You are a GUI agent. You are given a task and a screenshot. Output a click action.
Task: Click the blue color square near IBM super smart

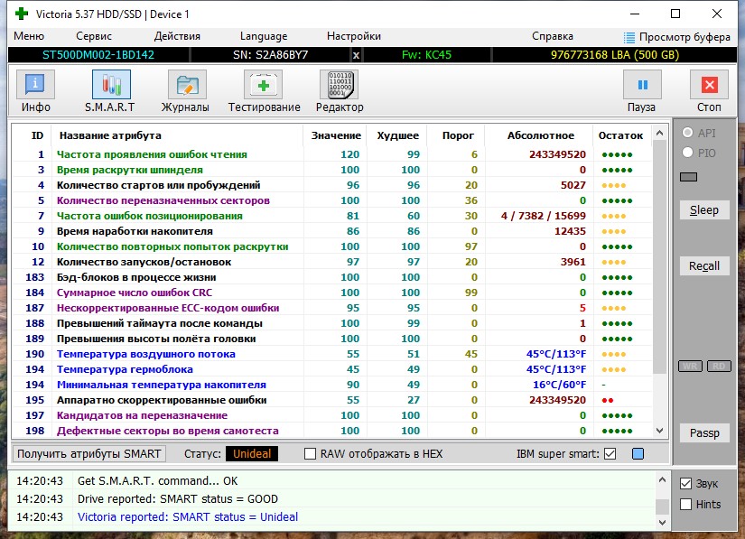(x=638, y=454)
